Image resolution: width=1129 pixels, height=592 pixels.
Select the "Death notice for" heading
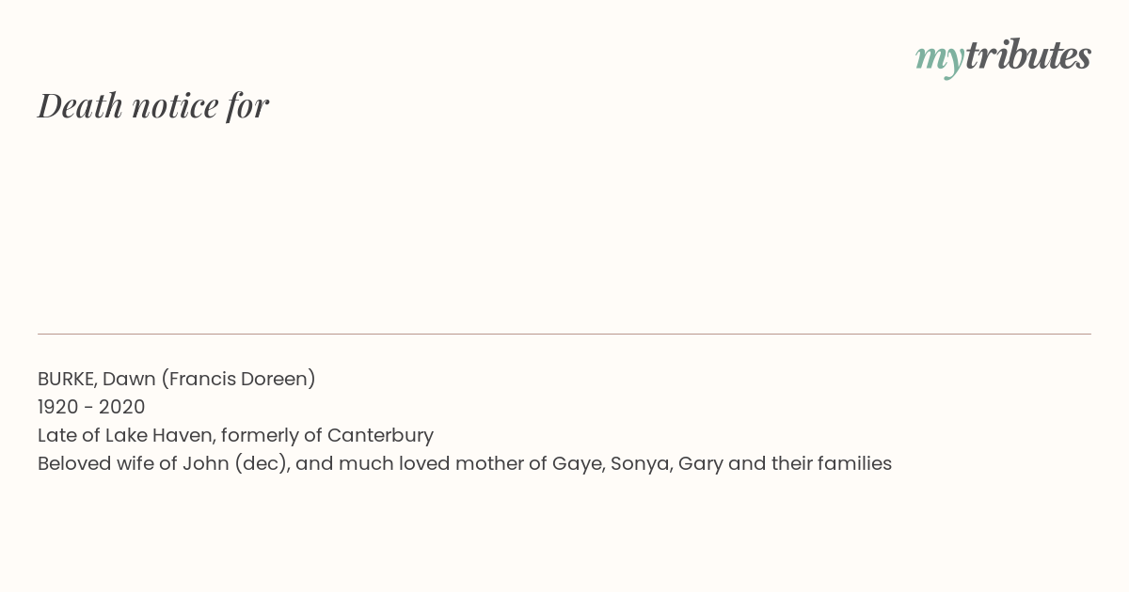pos(153,105)
